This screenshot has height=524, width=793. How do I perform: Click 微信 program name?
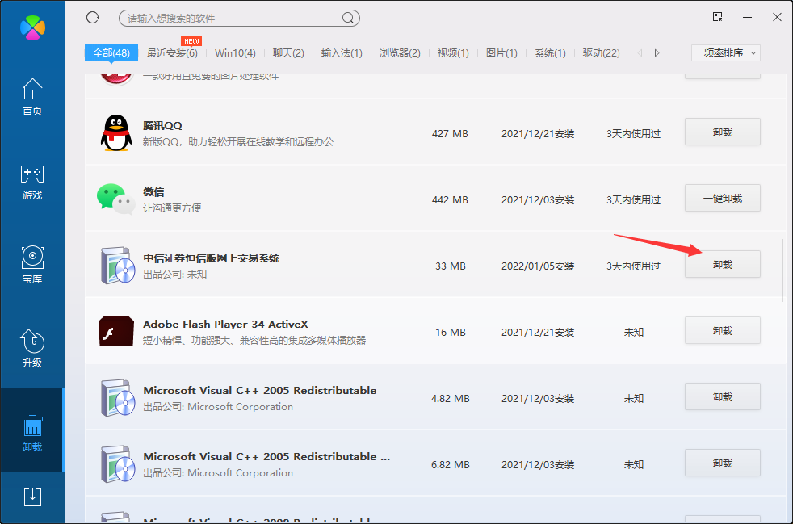(153, 191)
